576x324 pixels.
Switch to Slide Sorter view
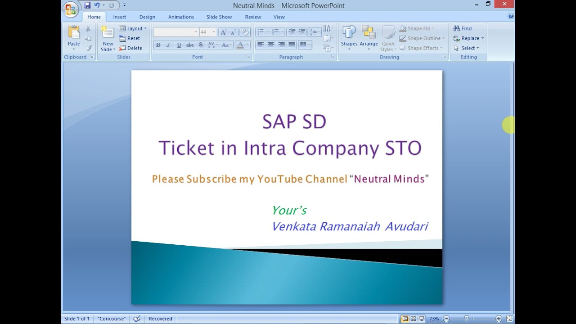click(x=413, y=319)
